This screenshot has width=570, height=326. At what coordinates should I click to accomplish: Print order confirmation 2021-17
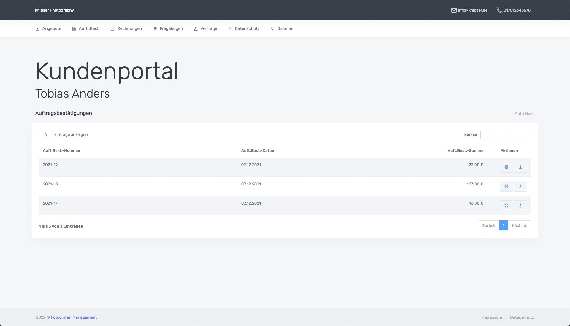point(506,206)
